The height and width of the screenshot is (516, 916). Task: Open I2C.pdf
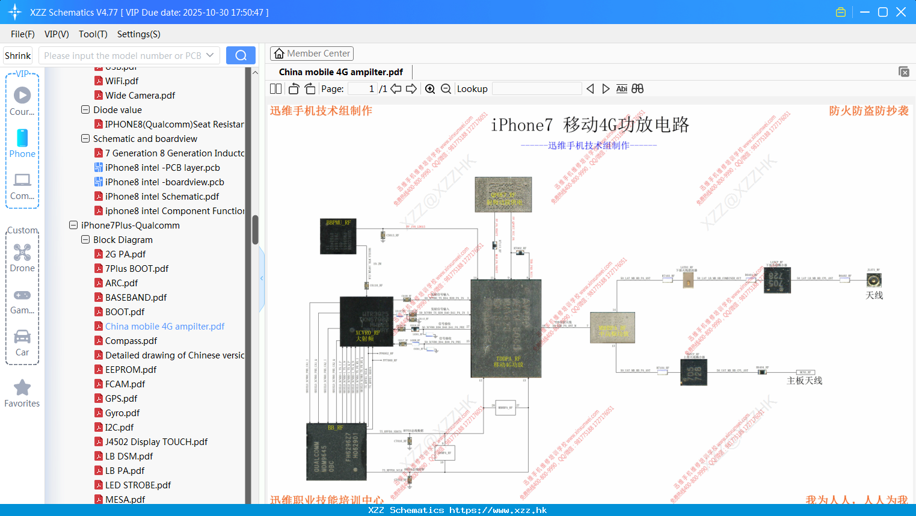pyautogui.click(x=119, y=427)
